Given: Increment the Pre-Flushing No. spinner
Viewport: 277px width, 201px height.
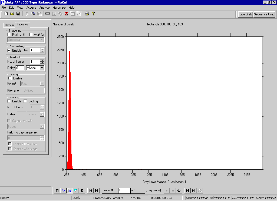Looking at the screenshot, I should click(x=42, y=49).
